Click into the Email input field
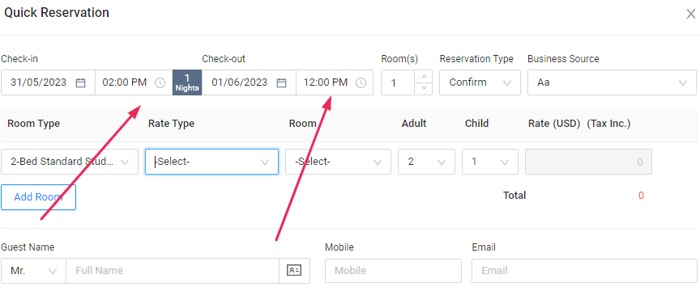 (584, 271)
